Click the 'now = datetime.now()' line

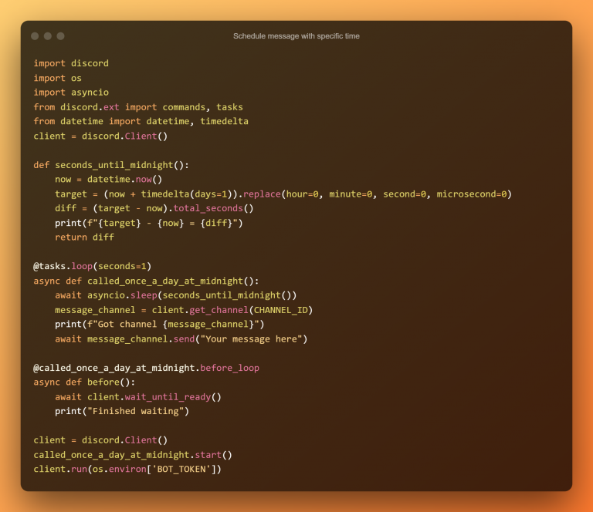tap(109, 180)
